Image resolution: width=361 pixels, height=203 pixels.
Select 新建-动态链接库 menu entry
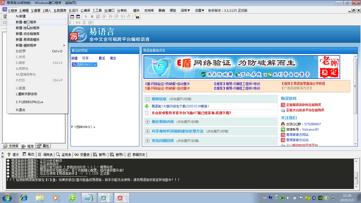coord(37,34)
